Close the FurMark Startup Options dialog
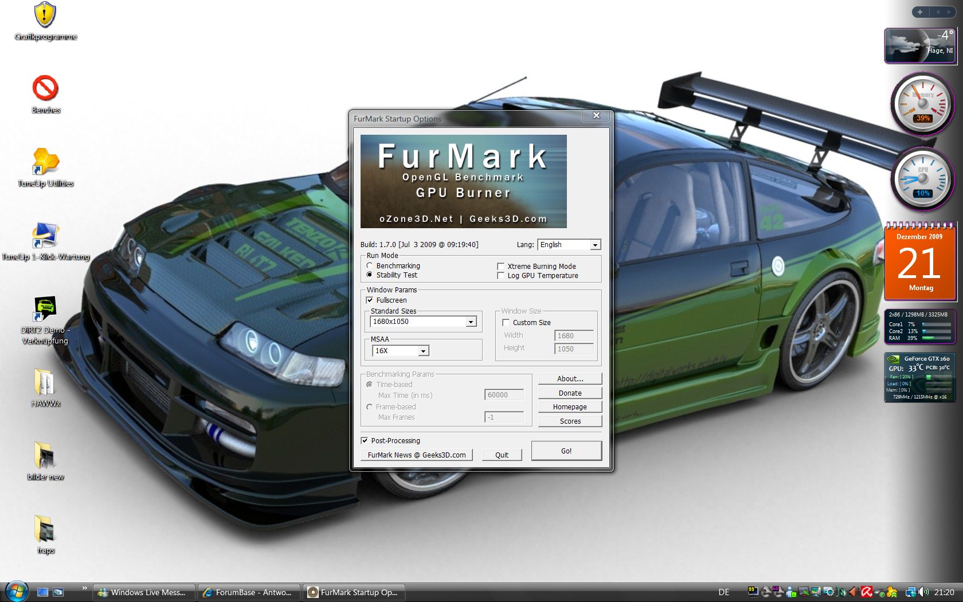The width and height of the screenshot is (963, 602). coord(596,115)
